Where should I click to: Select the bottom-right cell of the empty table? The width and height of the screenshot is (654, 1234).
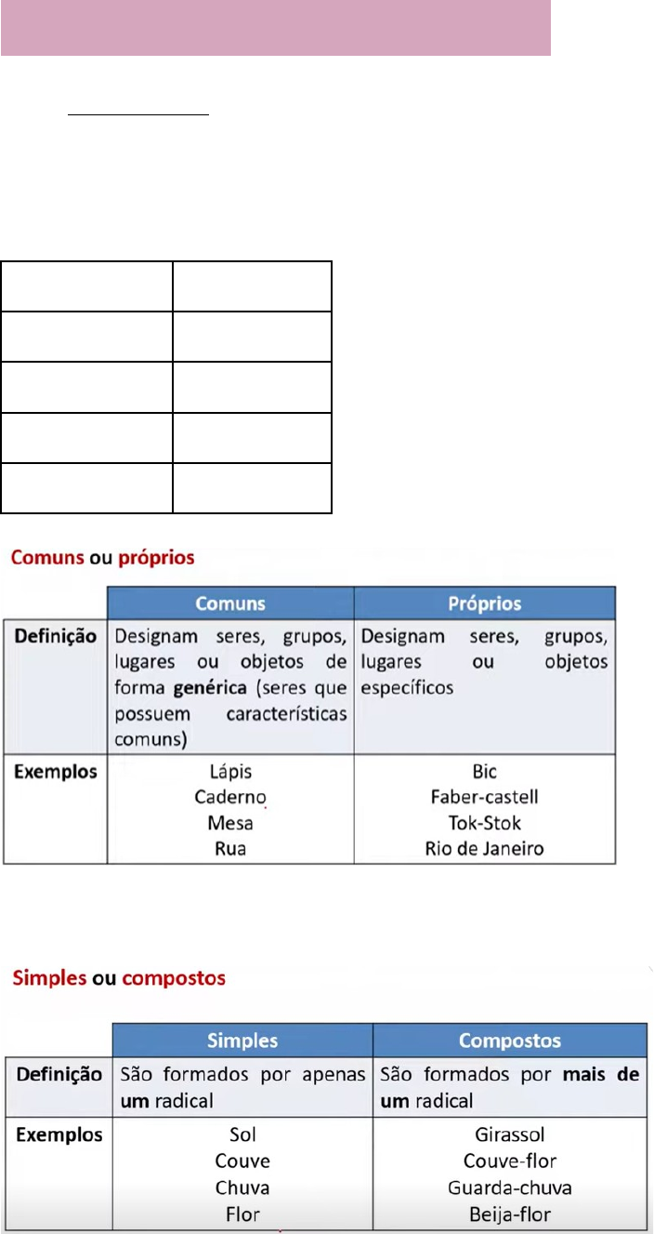(252, 488)
